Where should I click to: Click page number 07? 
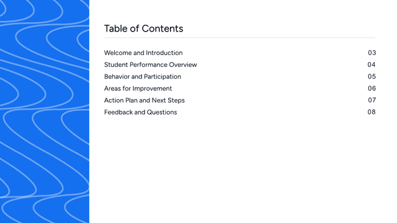point(372,100)
